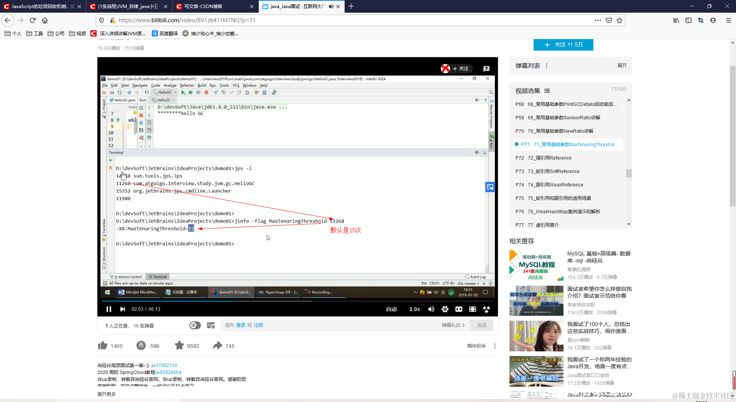Like the video with thumbs-up icon

tap(103, 346)
